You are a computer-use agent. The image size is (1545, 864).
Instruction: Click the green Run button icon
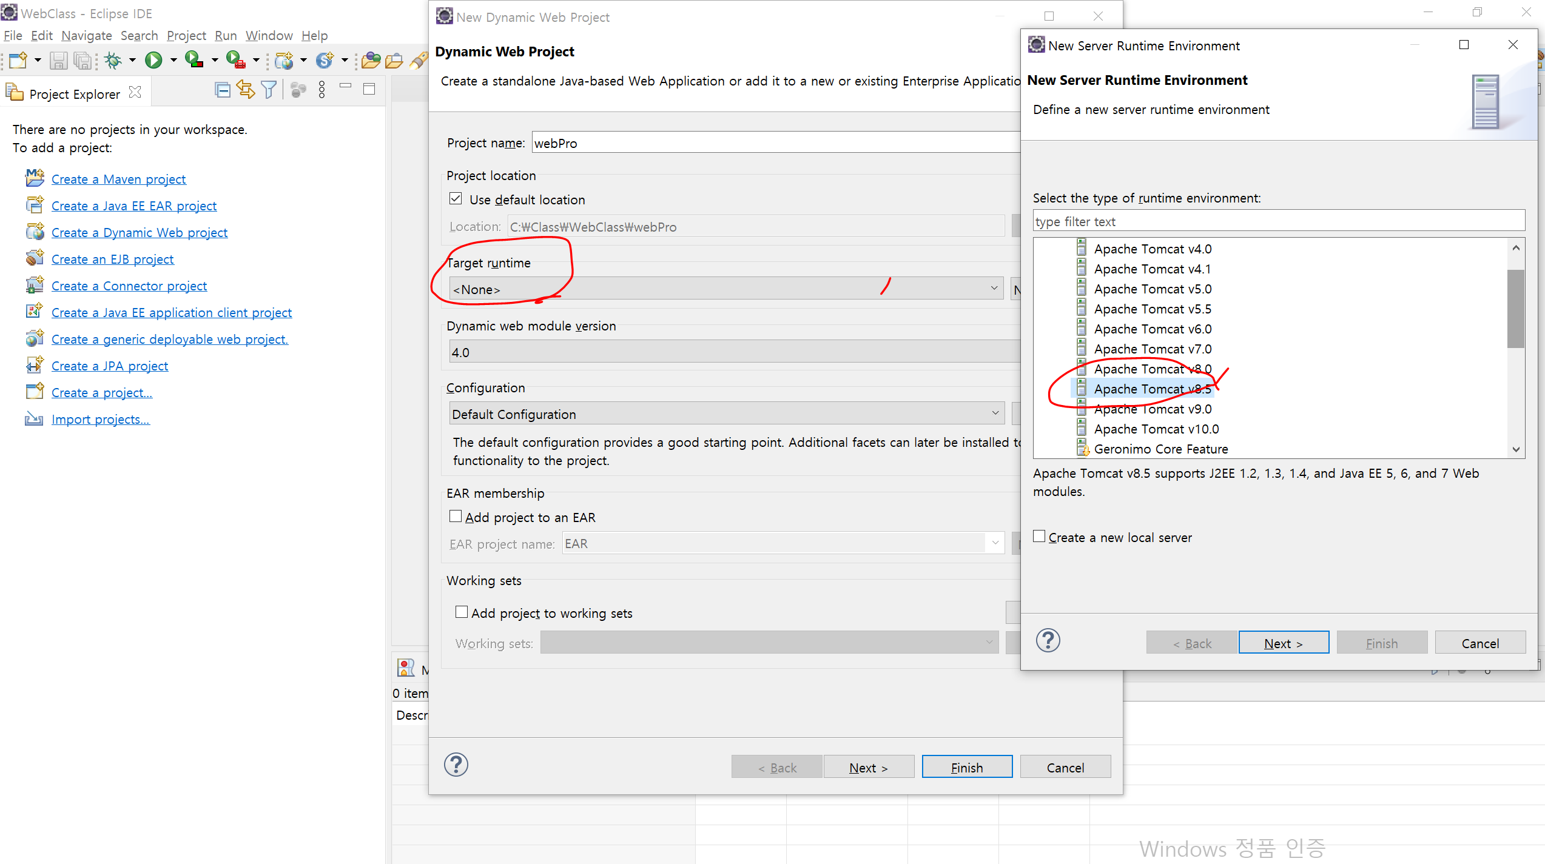click(x=154, y=59)
